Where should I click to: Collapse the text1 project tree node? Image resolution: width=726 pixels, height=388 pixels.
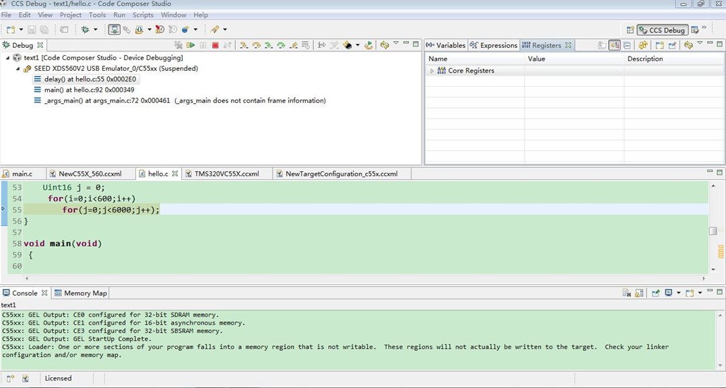7,58
